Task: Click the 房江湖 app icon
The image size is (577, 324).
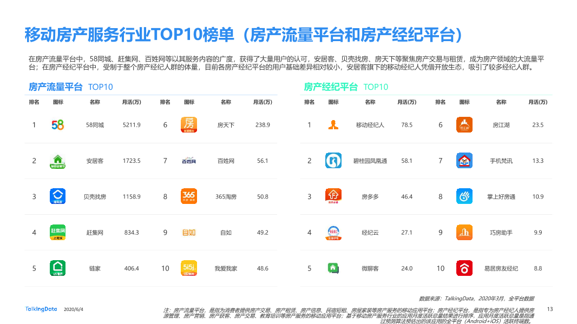Action: tap(464, 124)
